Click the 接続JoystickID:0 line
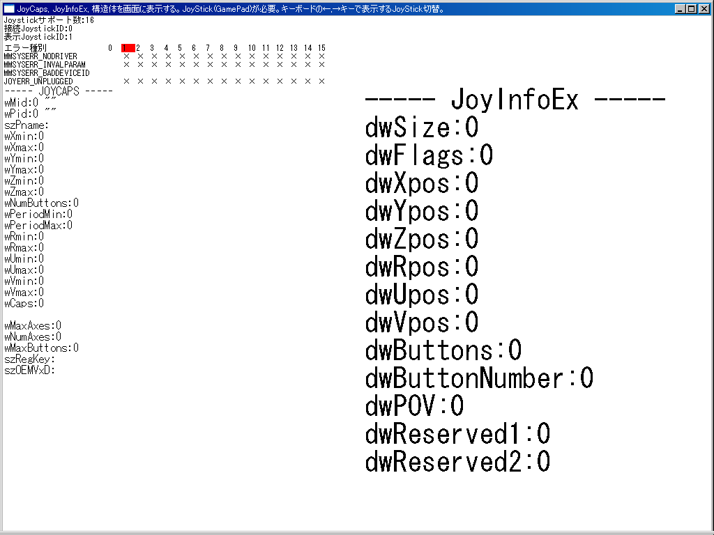The width and height of the screenshot is (714, 535). (39, 28)
